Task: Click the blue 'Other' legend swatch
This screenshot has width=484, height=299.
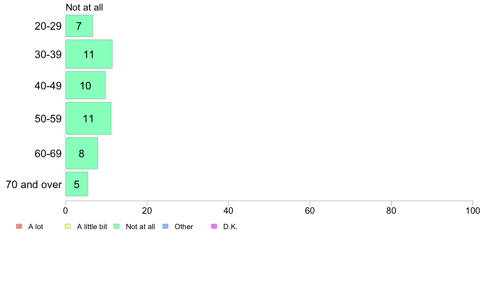Action: tap(165, 226)
